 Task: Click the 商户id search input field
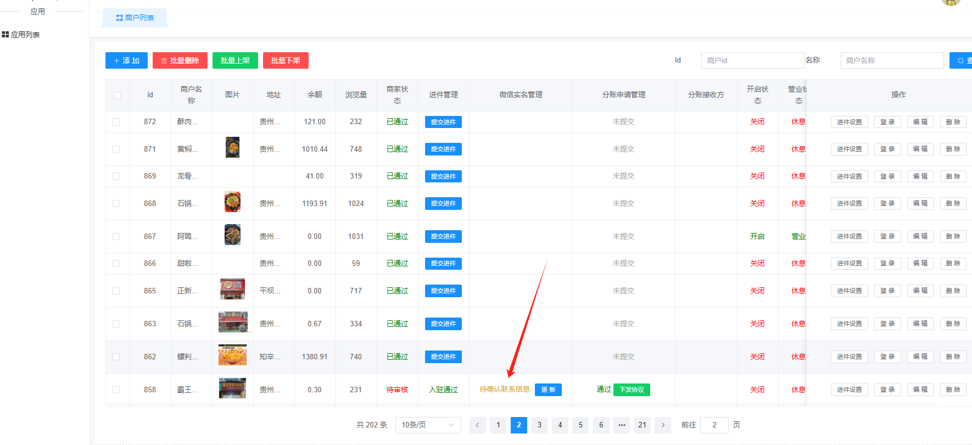(752, 60)
